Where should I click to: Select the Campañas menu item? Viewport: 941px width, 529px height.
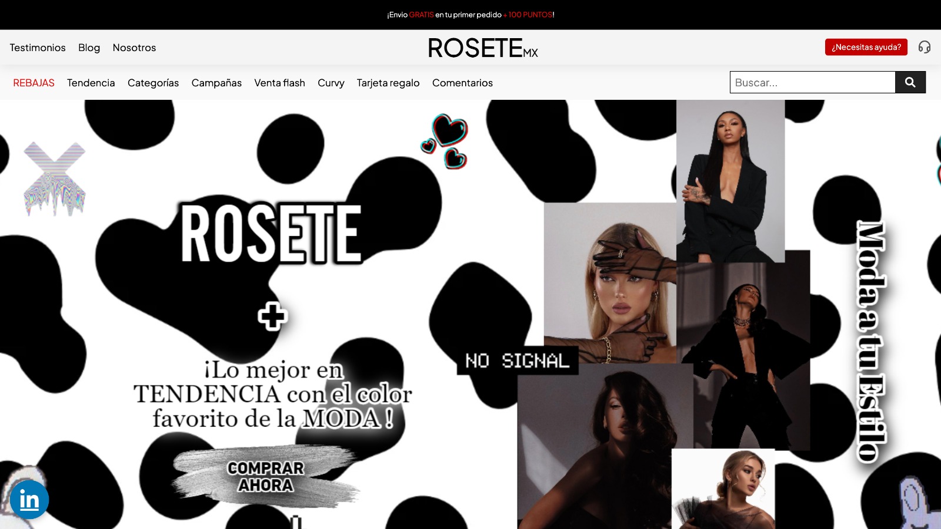point(216,83)
